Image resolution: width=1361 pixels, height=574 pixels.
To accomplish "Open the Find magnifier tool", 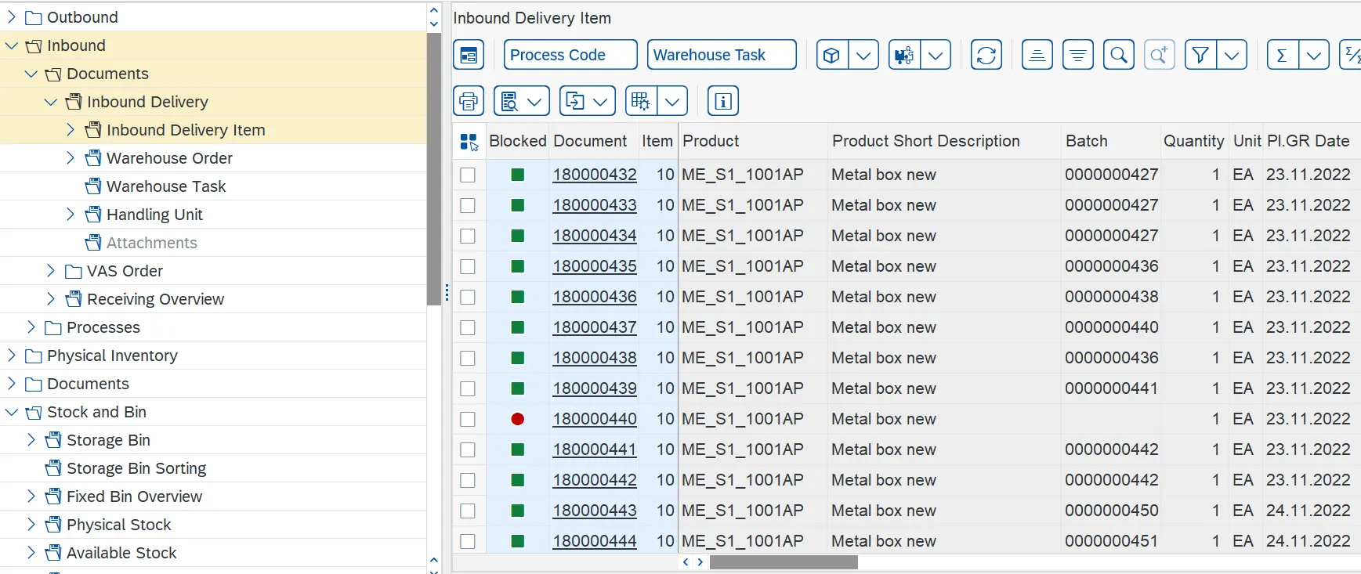I will tap(1119, 55).
